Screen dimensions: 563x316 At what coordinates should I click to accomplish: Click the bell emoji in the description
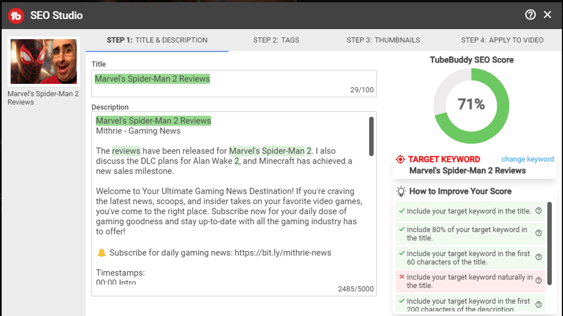click(101, 253)
